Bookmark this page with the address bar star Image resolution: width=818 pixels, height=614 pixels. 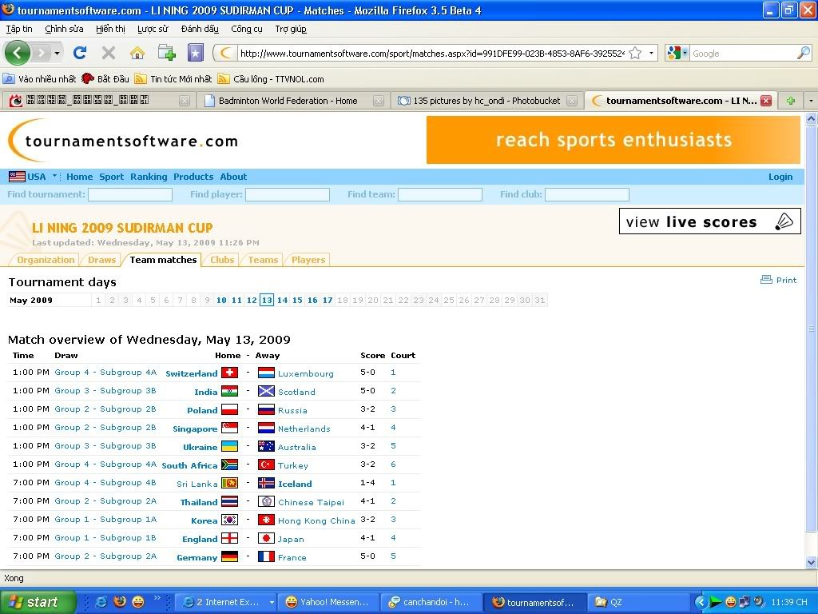[635, 53]
